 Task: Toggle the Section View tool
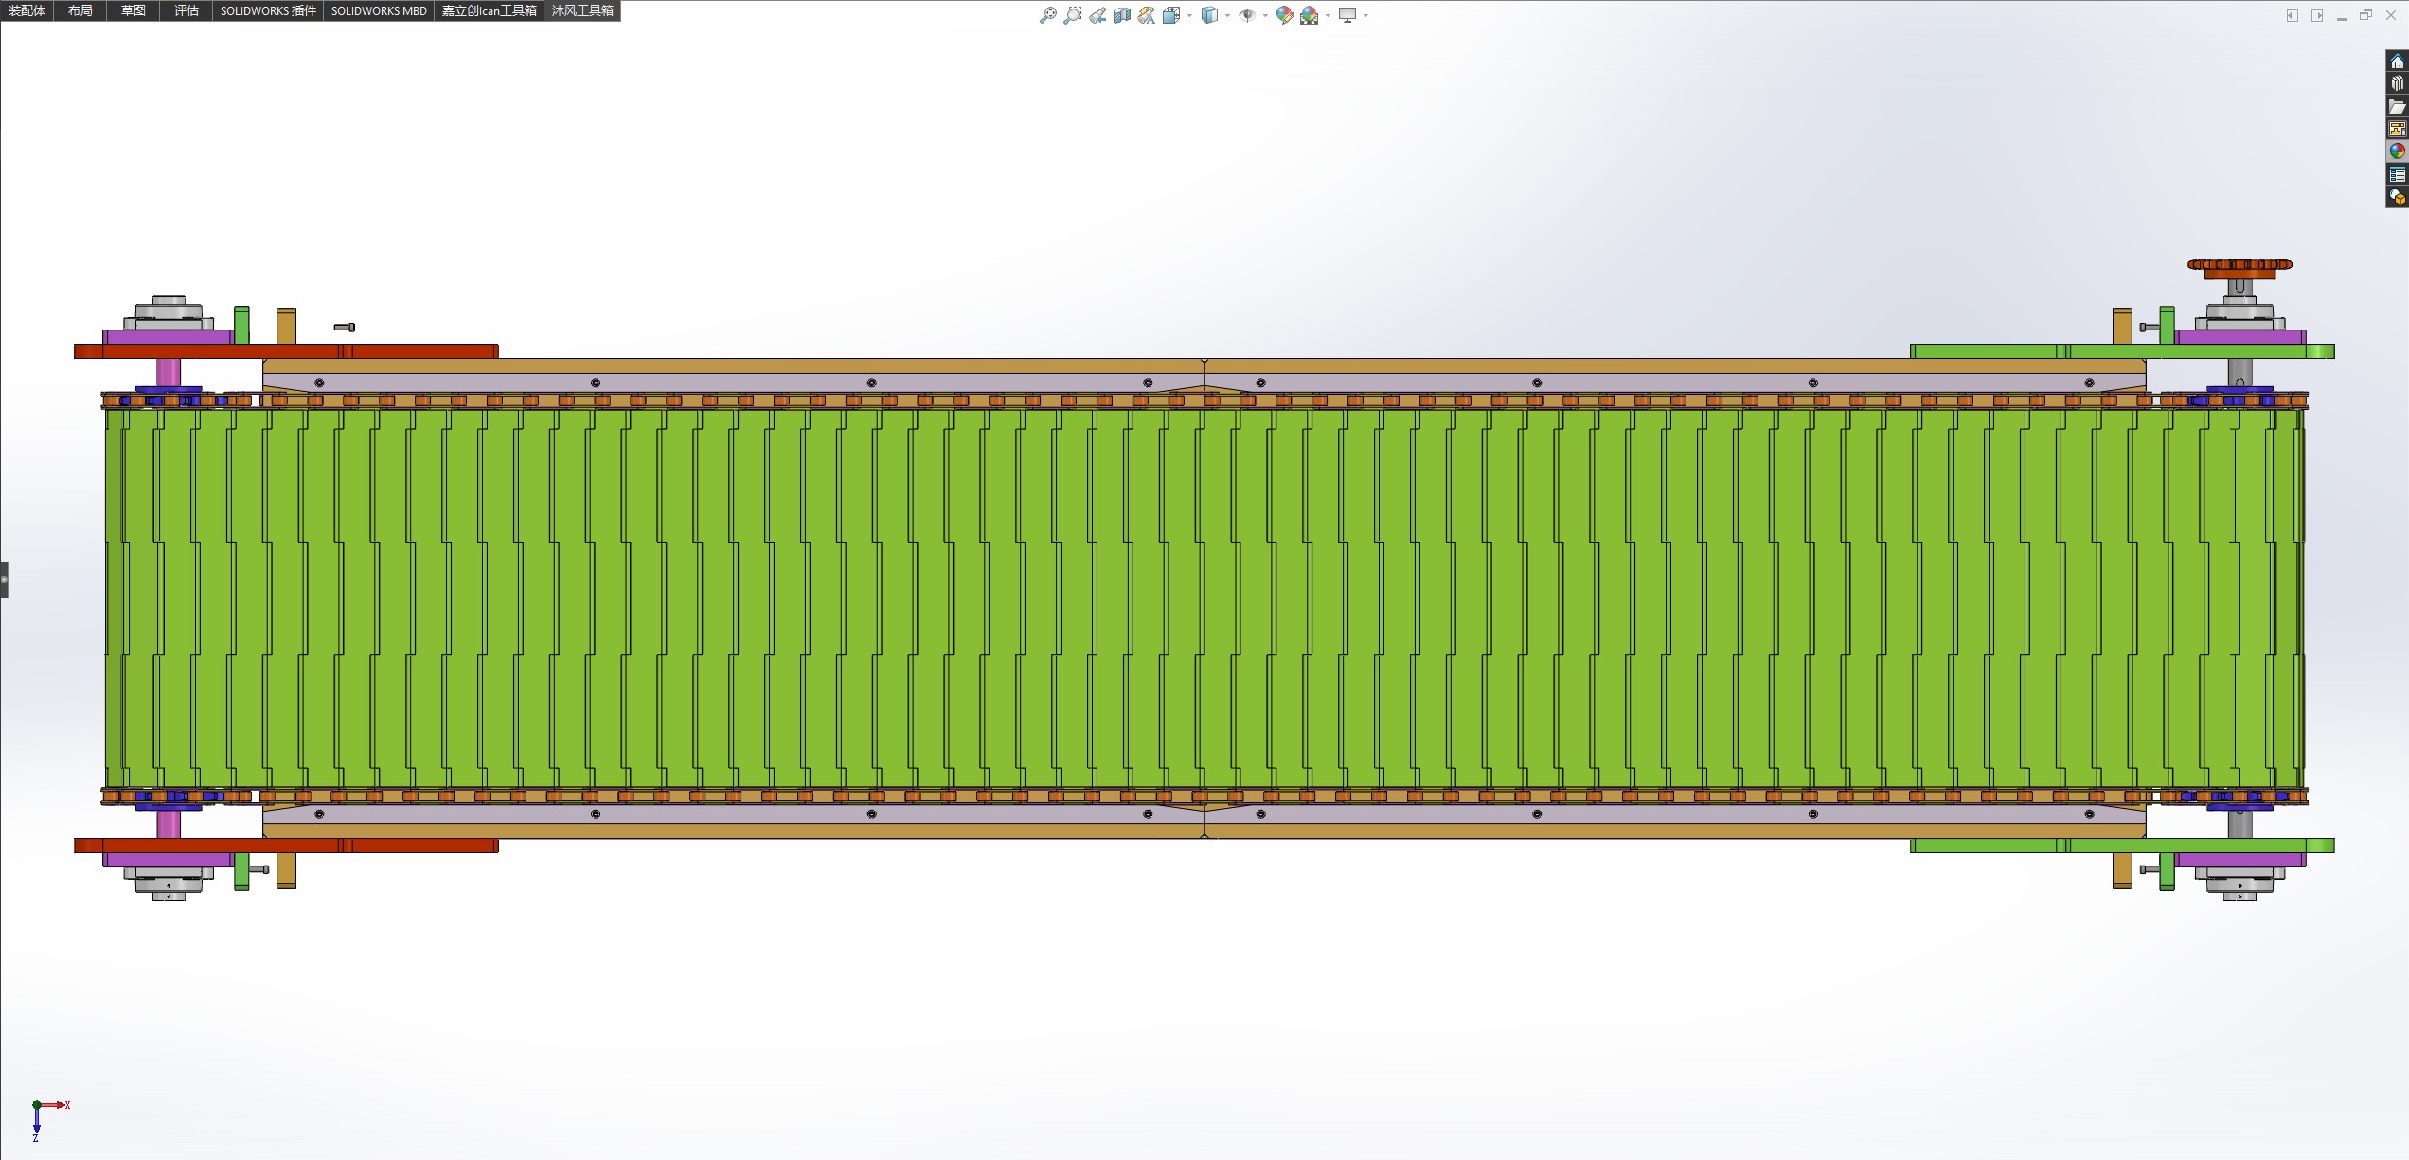pos(1121,15)
